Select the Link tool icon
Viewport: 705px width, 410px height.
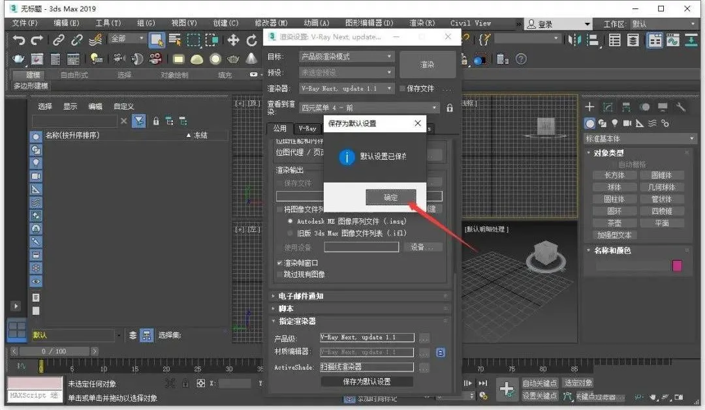[x=59, y=40]
